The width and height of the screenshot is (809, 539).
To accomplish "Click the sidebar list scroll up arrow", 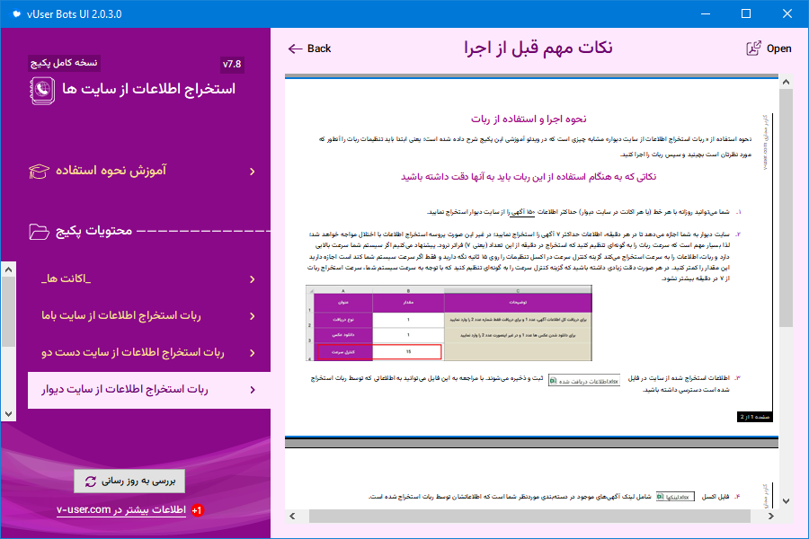I will coord(8,269).
